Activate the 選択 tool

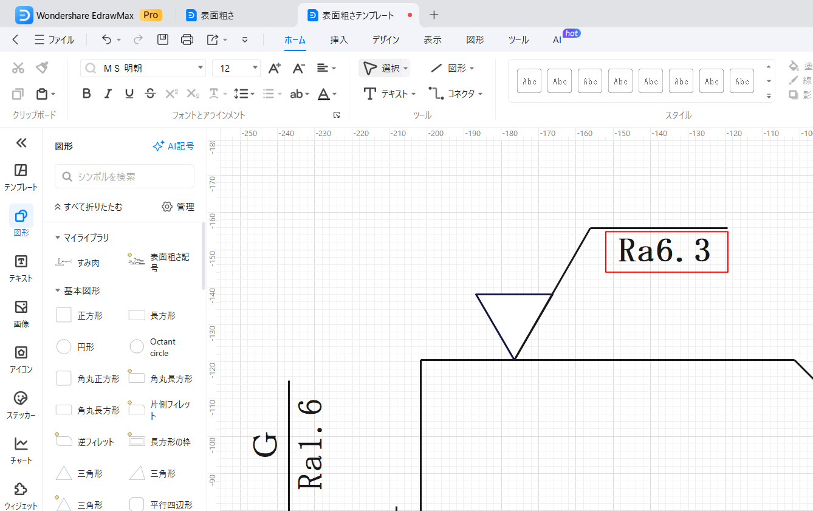tap(385, 68)
